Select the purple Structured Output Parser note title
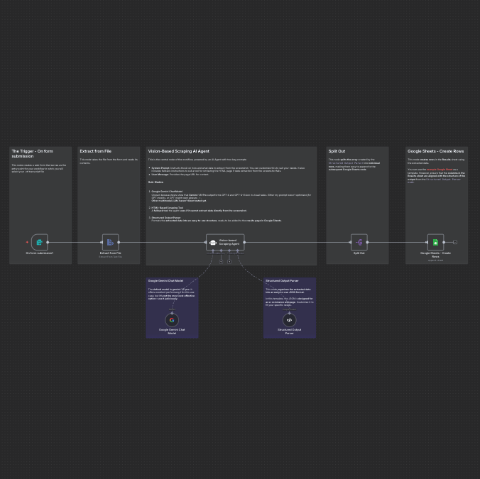The width and height of the screenshot is (480, 479). [x=282, y=281]
